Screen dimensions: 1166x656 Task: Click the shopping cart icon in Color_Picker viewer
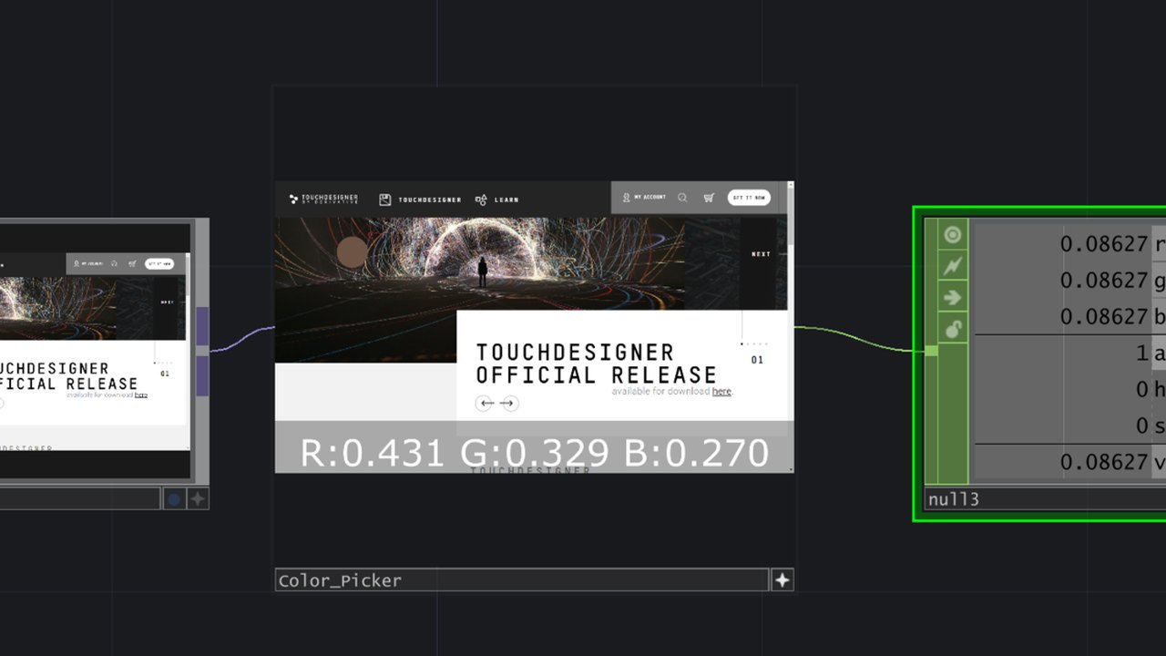pyautogui.click(x=709, y=198)
